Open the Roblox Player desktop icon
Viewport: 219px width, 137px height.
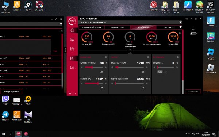[211, 69]
